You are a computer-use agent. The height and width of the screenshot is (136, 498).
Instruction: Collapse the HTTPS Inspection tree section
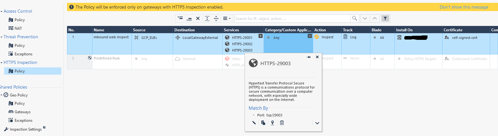1,63
